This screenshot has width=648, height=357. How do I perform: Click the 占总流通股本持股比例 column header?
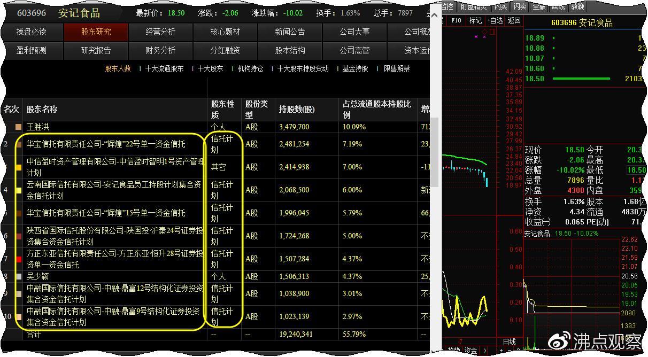click(x=377, y=110)
